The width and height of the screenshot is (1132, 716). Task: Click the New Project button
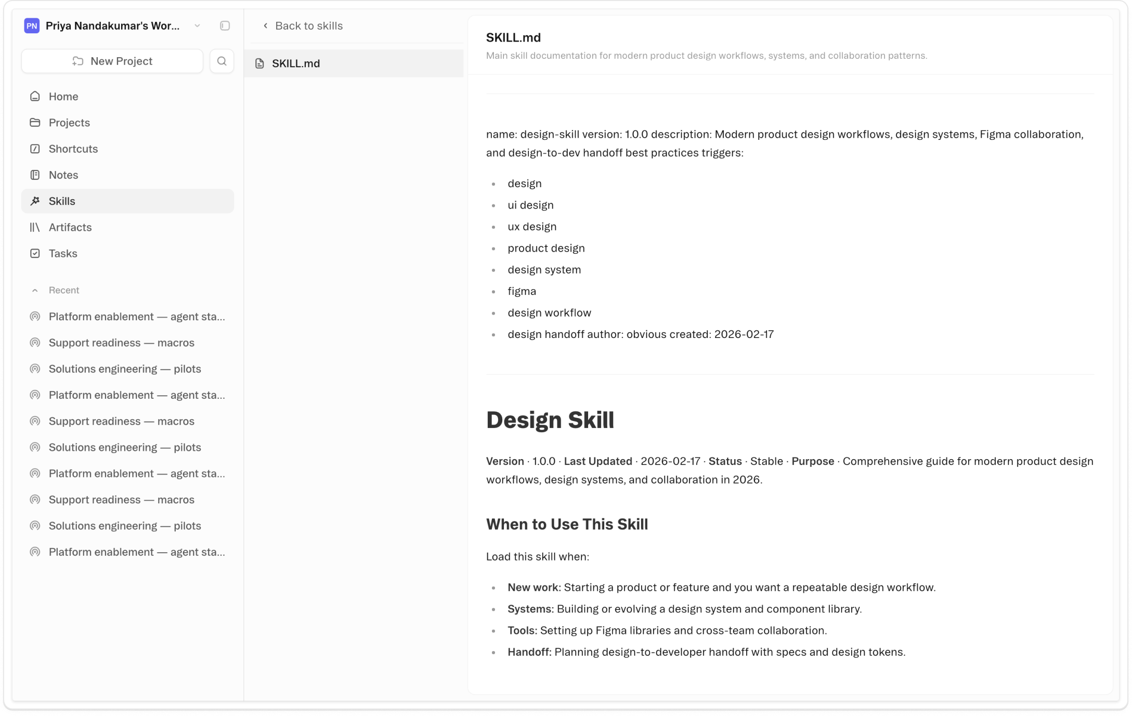pyautogui.click(x=112, y=61)
